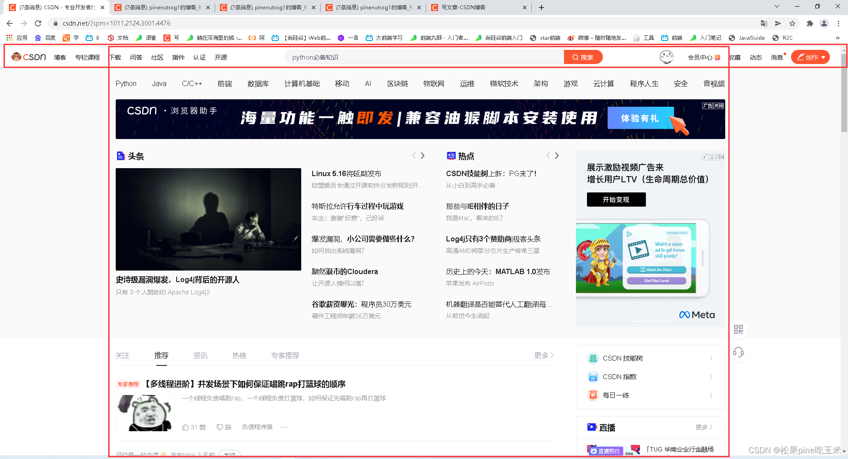
Task: Open the 云计算 category
Action: [x=604, y=83]
